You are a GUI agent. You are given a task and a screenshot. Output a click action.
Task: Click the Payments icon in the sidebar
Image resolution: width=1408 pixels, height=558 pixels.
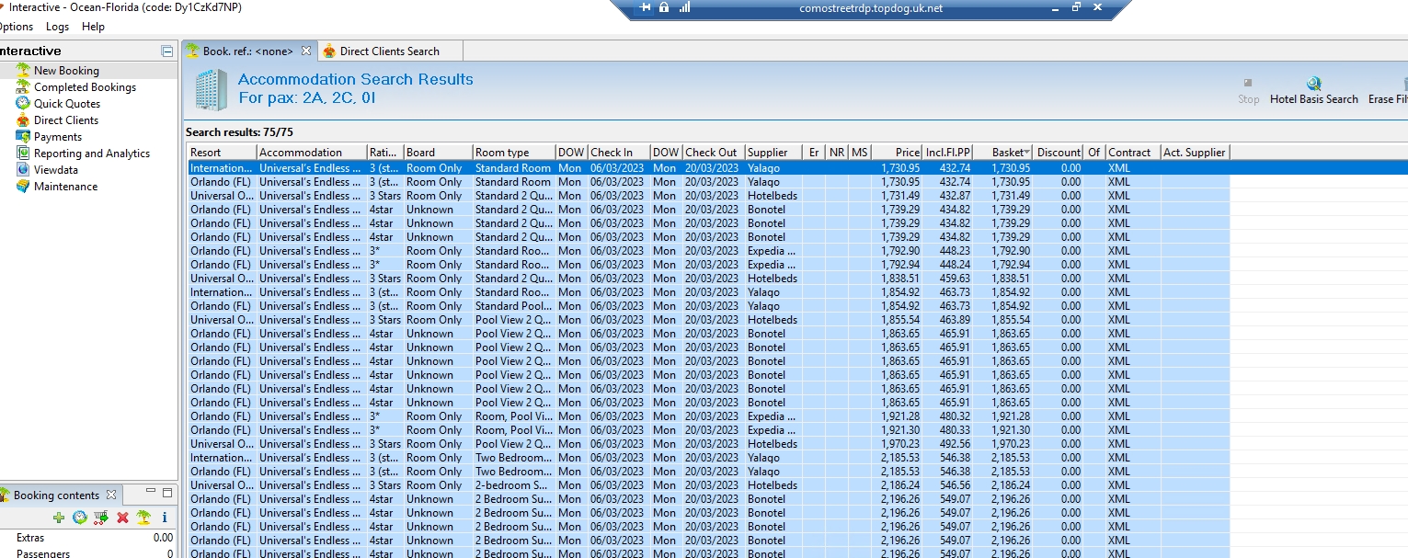click(23, 137)
